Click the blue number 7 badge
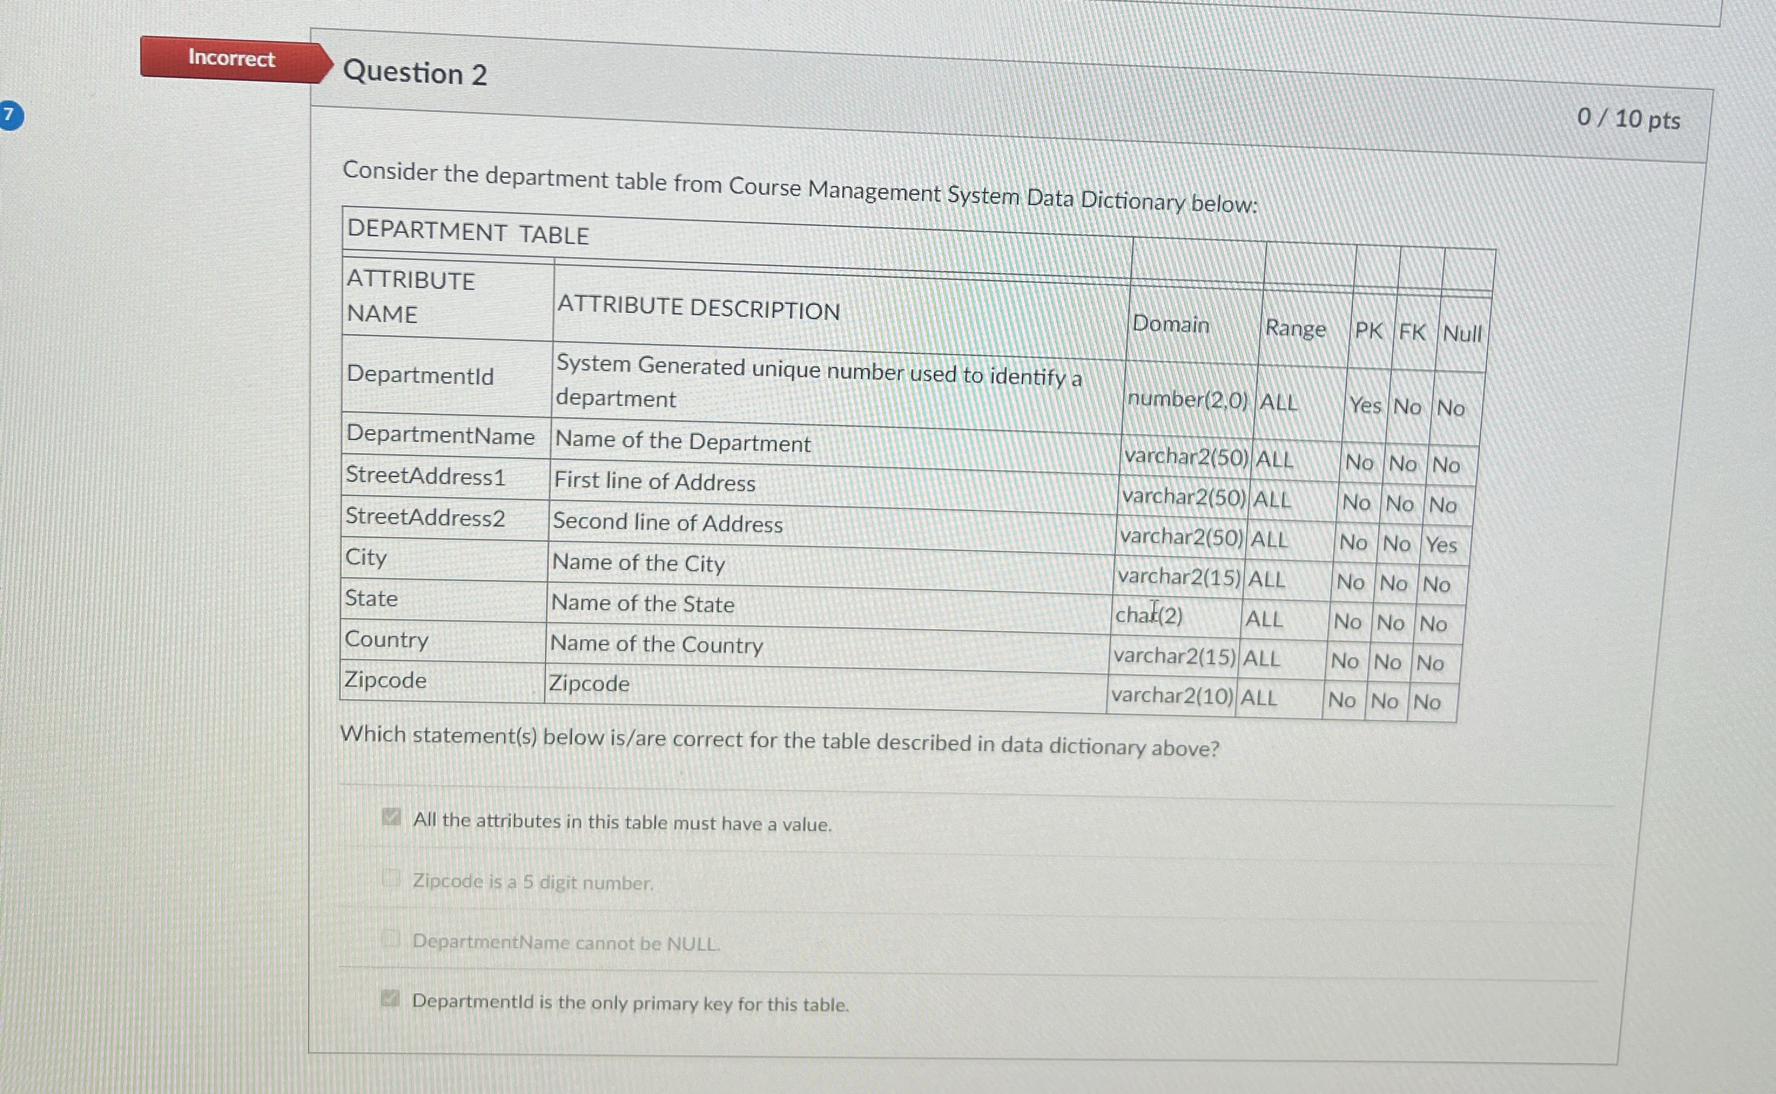This screenshot has width=1776, height=1094. click(x=10, y=115)
